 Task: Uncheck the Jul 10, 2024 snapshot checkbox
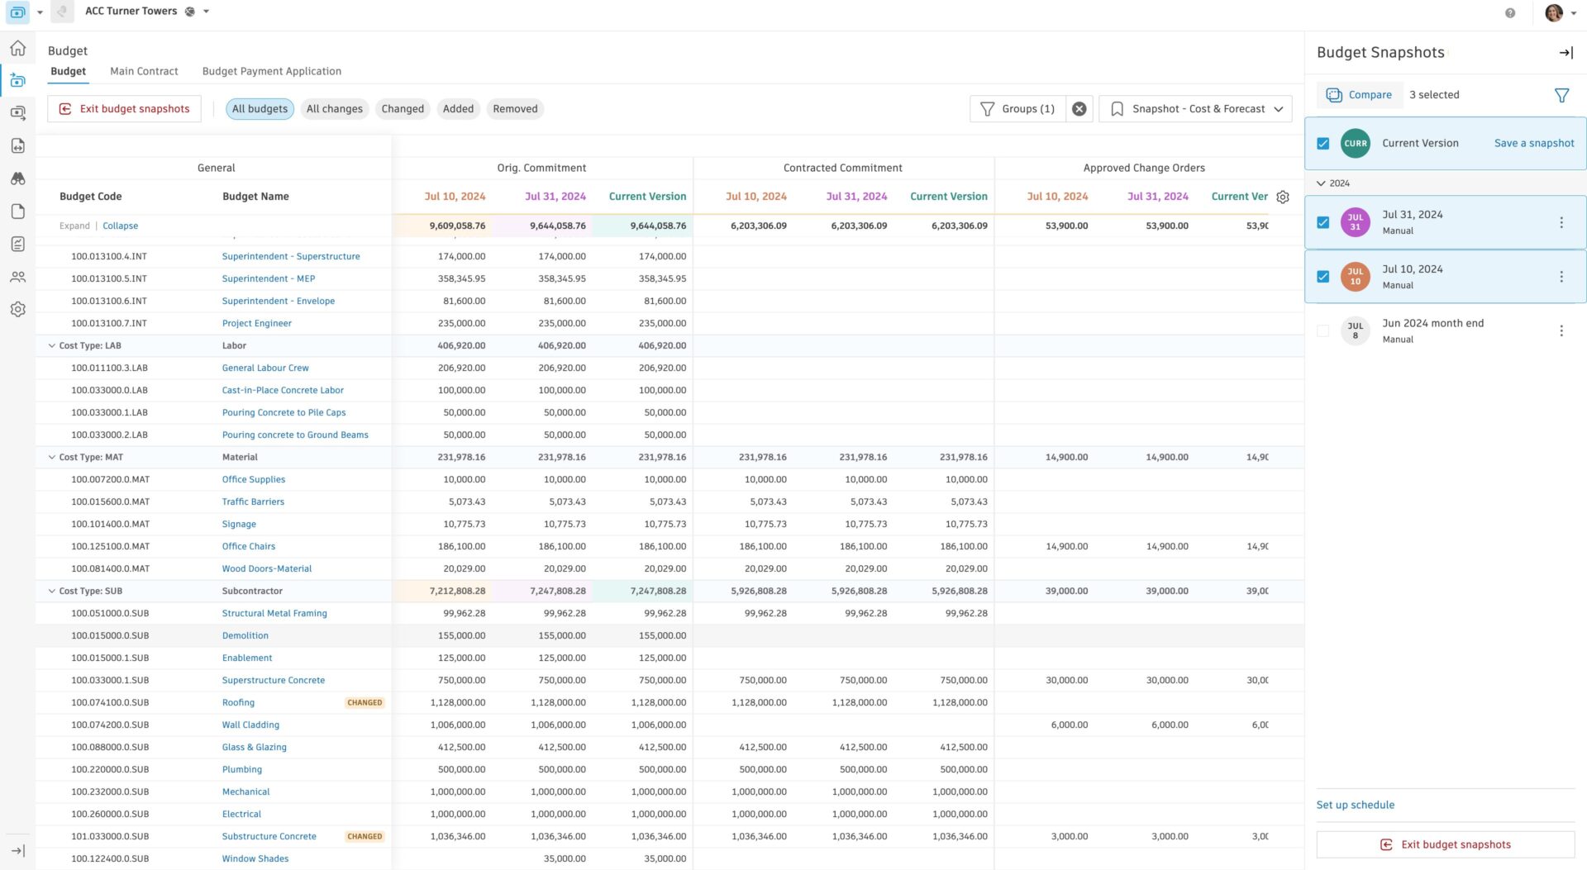(1322, 277)
